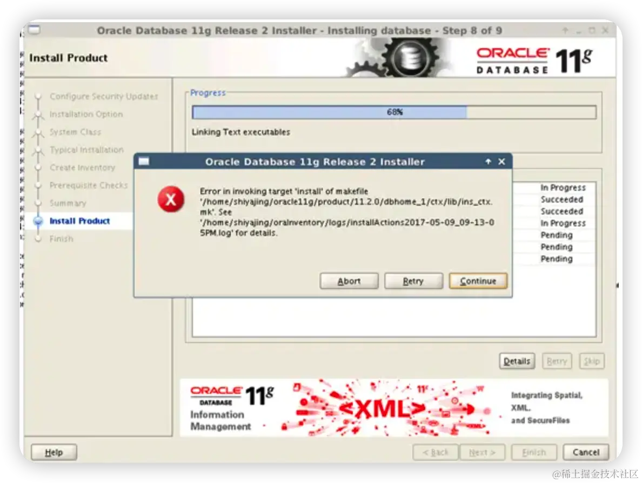Click the Oracle Database 11g logo
Image resolution: width=642 pixels, height=483 pixels.
coord(534,61)
